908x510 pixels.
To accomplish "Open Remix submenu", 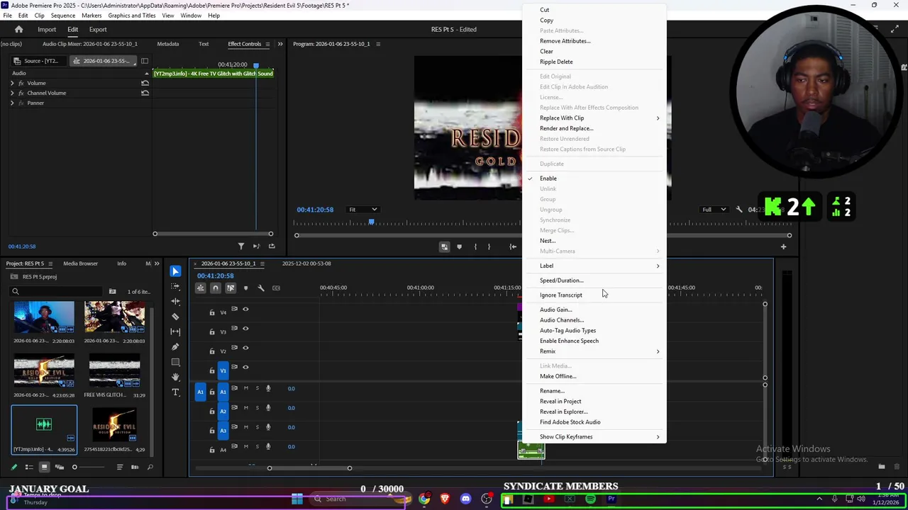I will click(594, 351).
